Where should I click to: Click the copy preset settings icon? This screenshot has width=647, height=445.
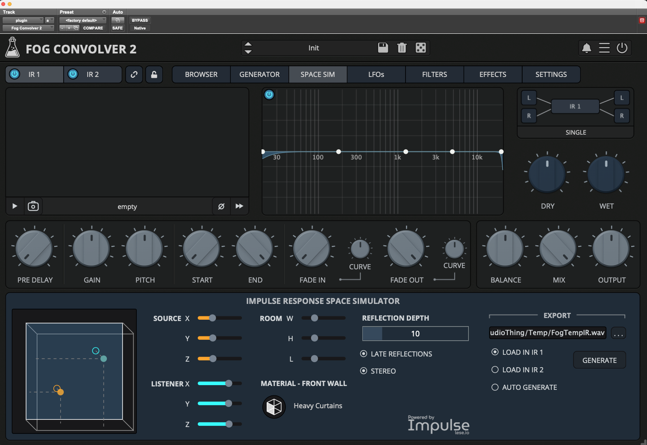76,28
